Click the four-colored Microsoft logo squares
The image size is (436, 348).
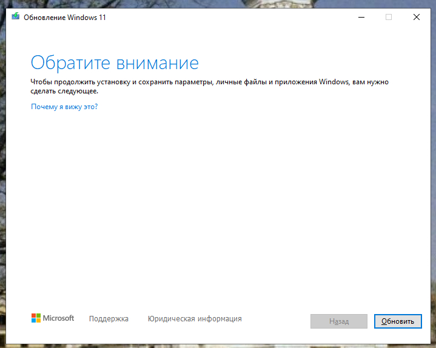(x=36, y=318)
